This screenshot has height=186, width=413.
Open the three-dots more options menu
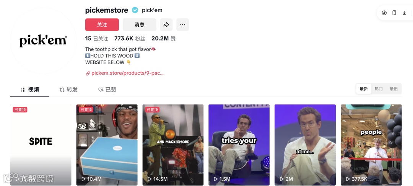[182, 25]
